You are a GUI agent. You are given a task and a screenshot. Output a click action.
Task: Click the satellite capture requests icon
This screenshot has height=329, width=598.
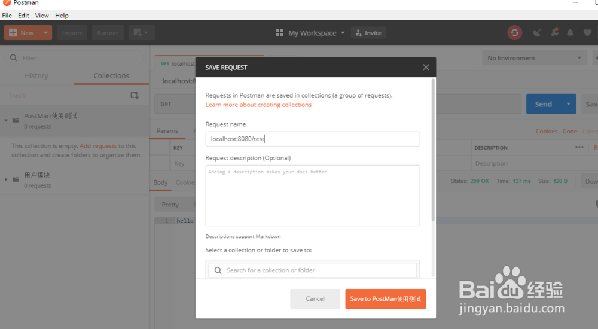pyautogui.click(x=537, y=33)
